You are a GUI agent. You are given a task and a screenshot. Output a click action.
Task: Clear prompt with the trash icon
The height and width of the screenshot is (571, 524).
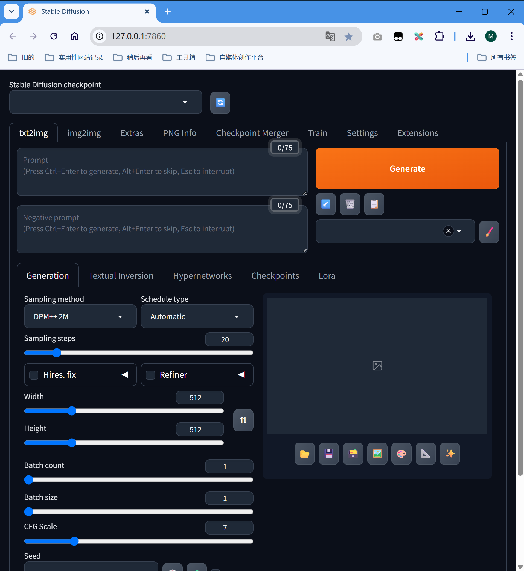[x=350, y=204]
